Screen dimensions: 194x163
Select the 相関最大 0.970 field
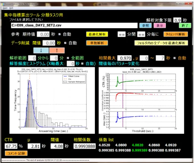tap(125, 58)
